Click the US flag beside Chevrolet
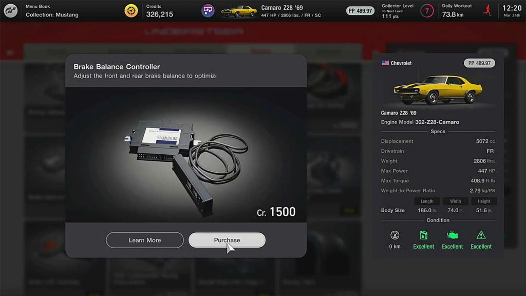 [385, 63]
